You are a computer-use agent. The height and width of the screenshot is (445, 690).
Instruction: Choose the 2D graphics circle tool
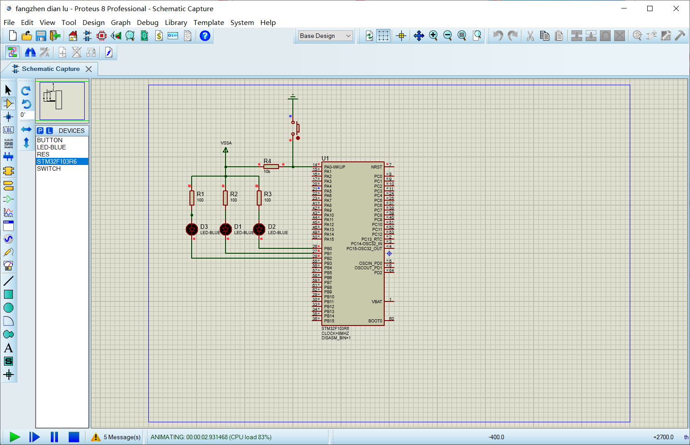point(8,308)
